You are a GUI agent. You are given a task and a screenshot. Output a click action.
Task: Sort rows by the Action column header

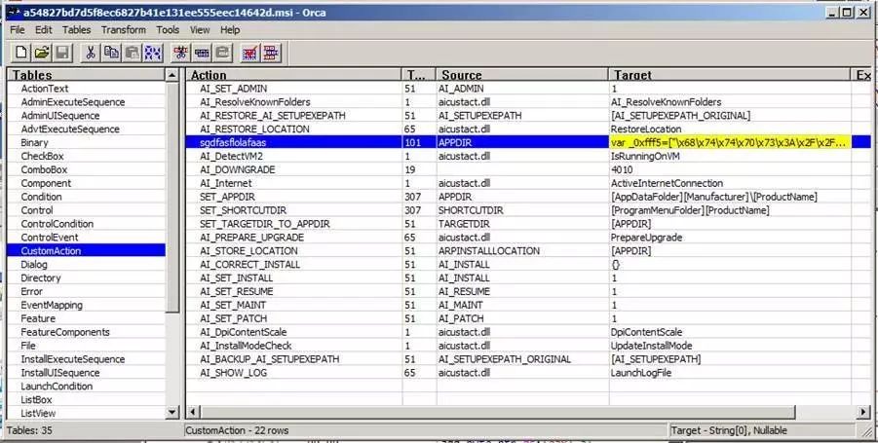[292, 75]
